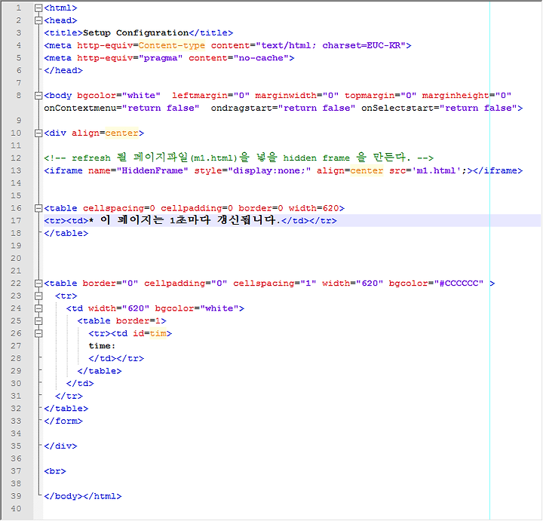Collapse the table border=1 fold on line 25
543x521 pixels.
(x=38, y=321)
